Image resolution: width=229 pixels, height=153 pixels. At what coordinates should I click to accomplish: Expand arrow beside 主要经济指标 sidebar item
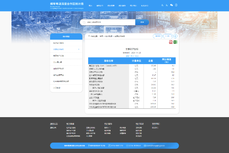[x=79, y=49]
